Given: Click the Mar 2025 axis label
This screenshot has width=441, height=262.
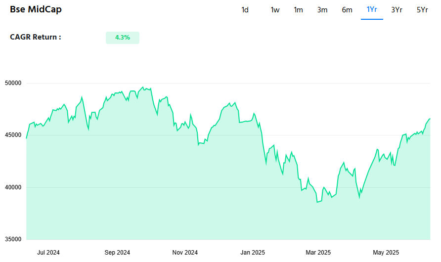Looking at the screenshot, I should [318, 253].
